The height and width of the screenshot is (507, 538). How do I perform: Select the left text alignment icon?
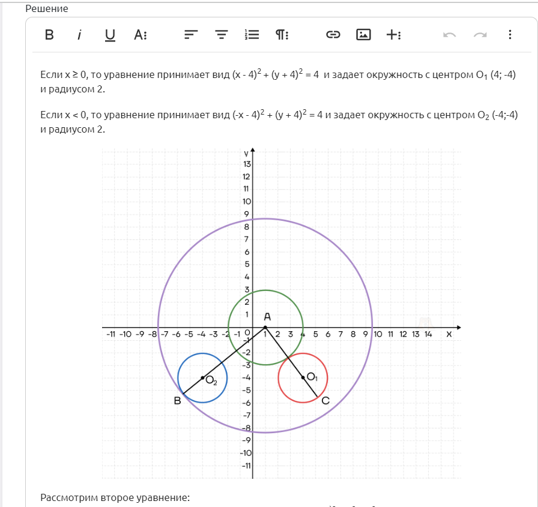[191, 35]
